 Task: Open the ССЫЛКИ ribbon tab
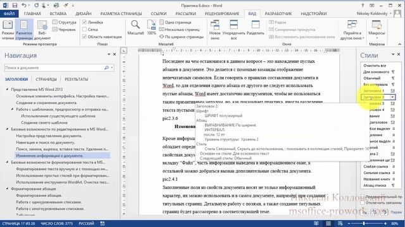point(159,14)
